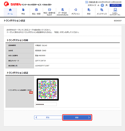Image resolution: width=125 pixels, height=131 pixels.
Task: Click the トランザクション認証番号 (8桁) label
Action: tap(20, 90)
